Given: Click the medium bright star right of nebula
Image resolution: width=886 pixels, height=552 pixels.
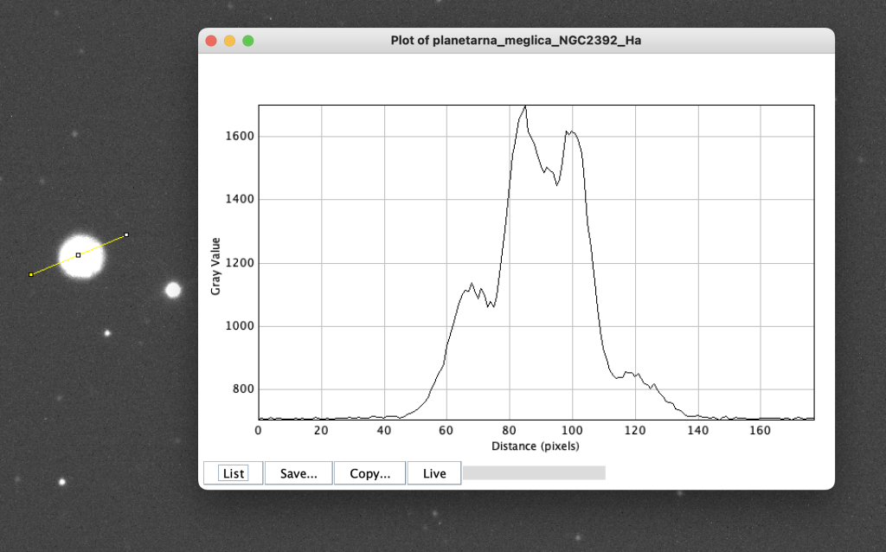Looking at the screenshot, I should pos(173,290).
